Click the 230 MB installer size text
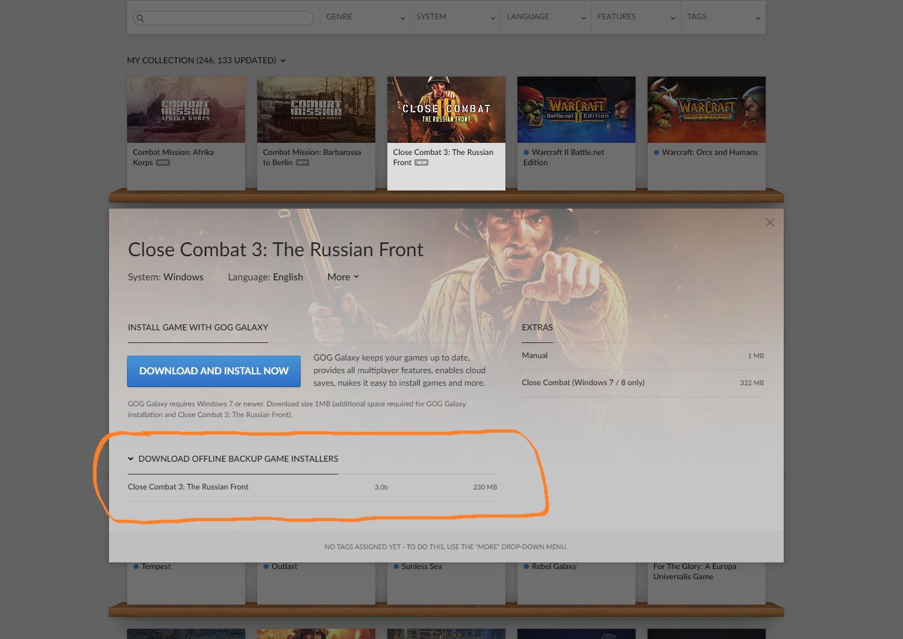903x639 pixels. click(x=485, y=487)
